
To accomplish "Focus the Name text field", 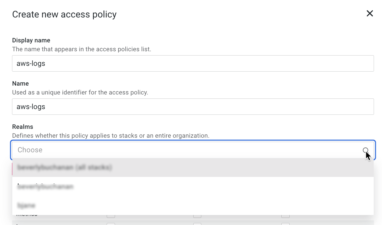I will [x=193, y=106].
